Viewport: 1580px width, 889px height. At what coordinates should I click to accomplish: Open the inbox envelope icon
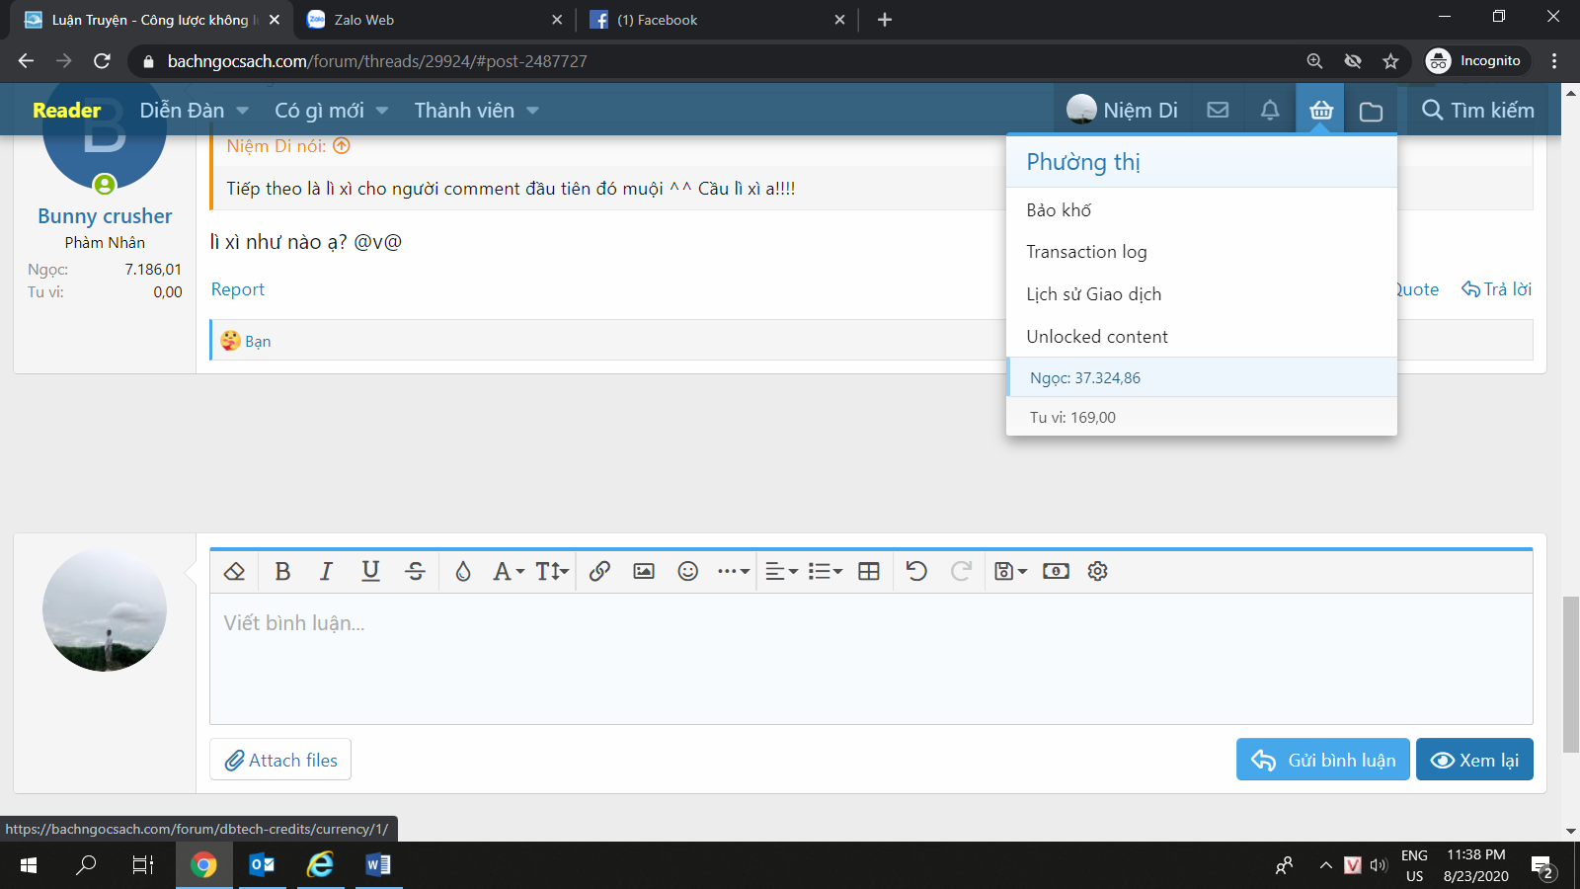click(x=1219, y=111)
